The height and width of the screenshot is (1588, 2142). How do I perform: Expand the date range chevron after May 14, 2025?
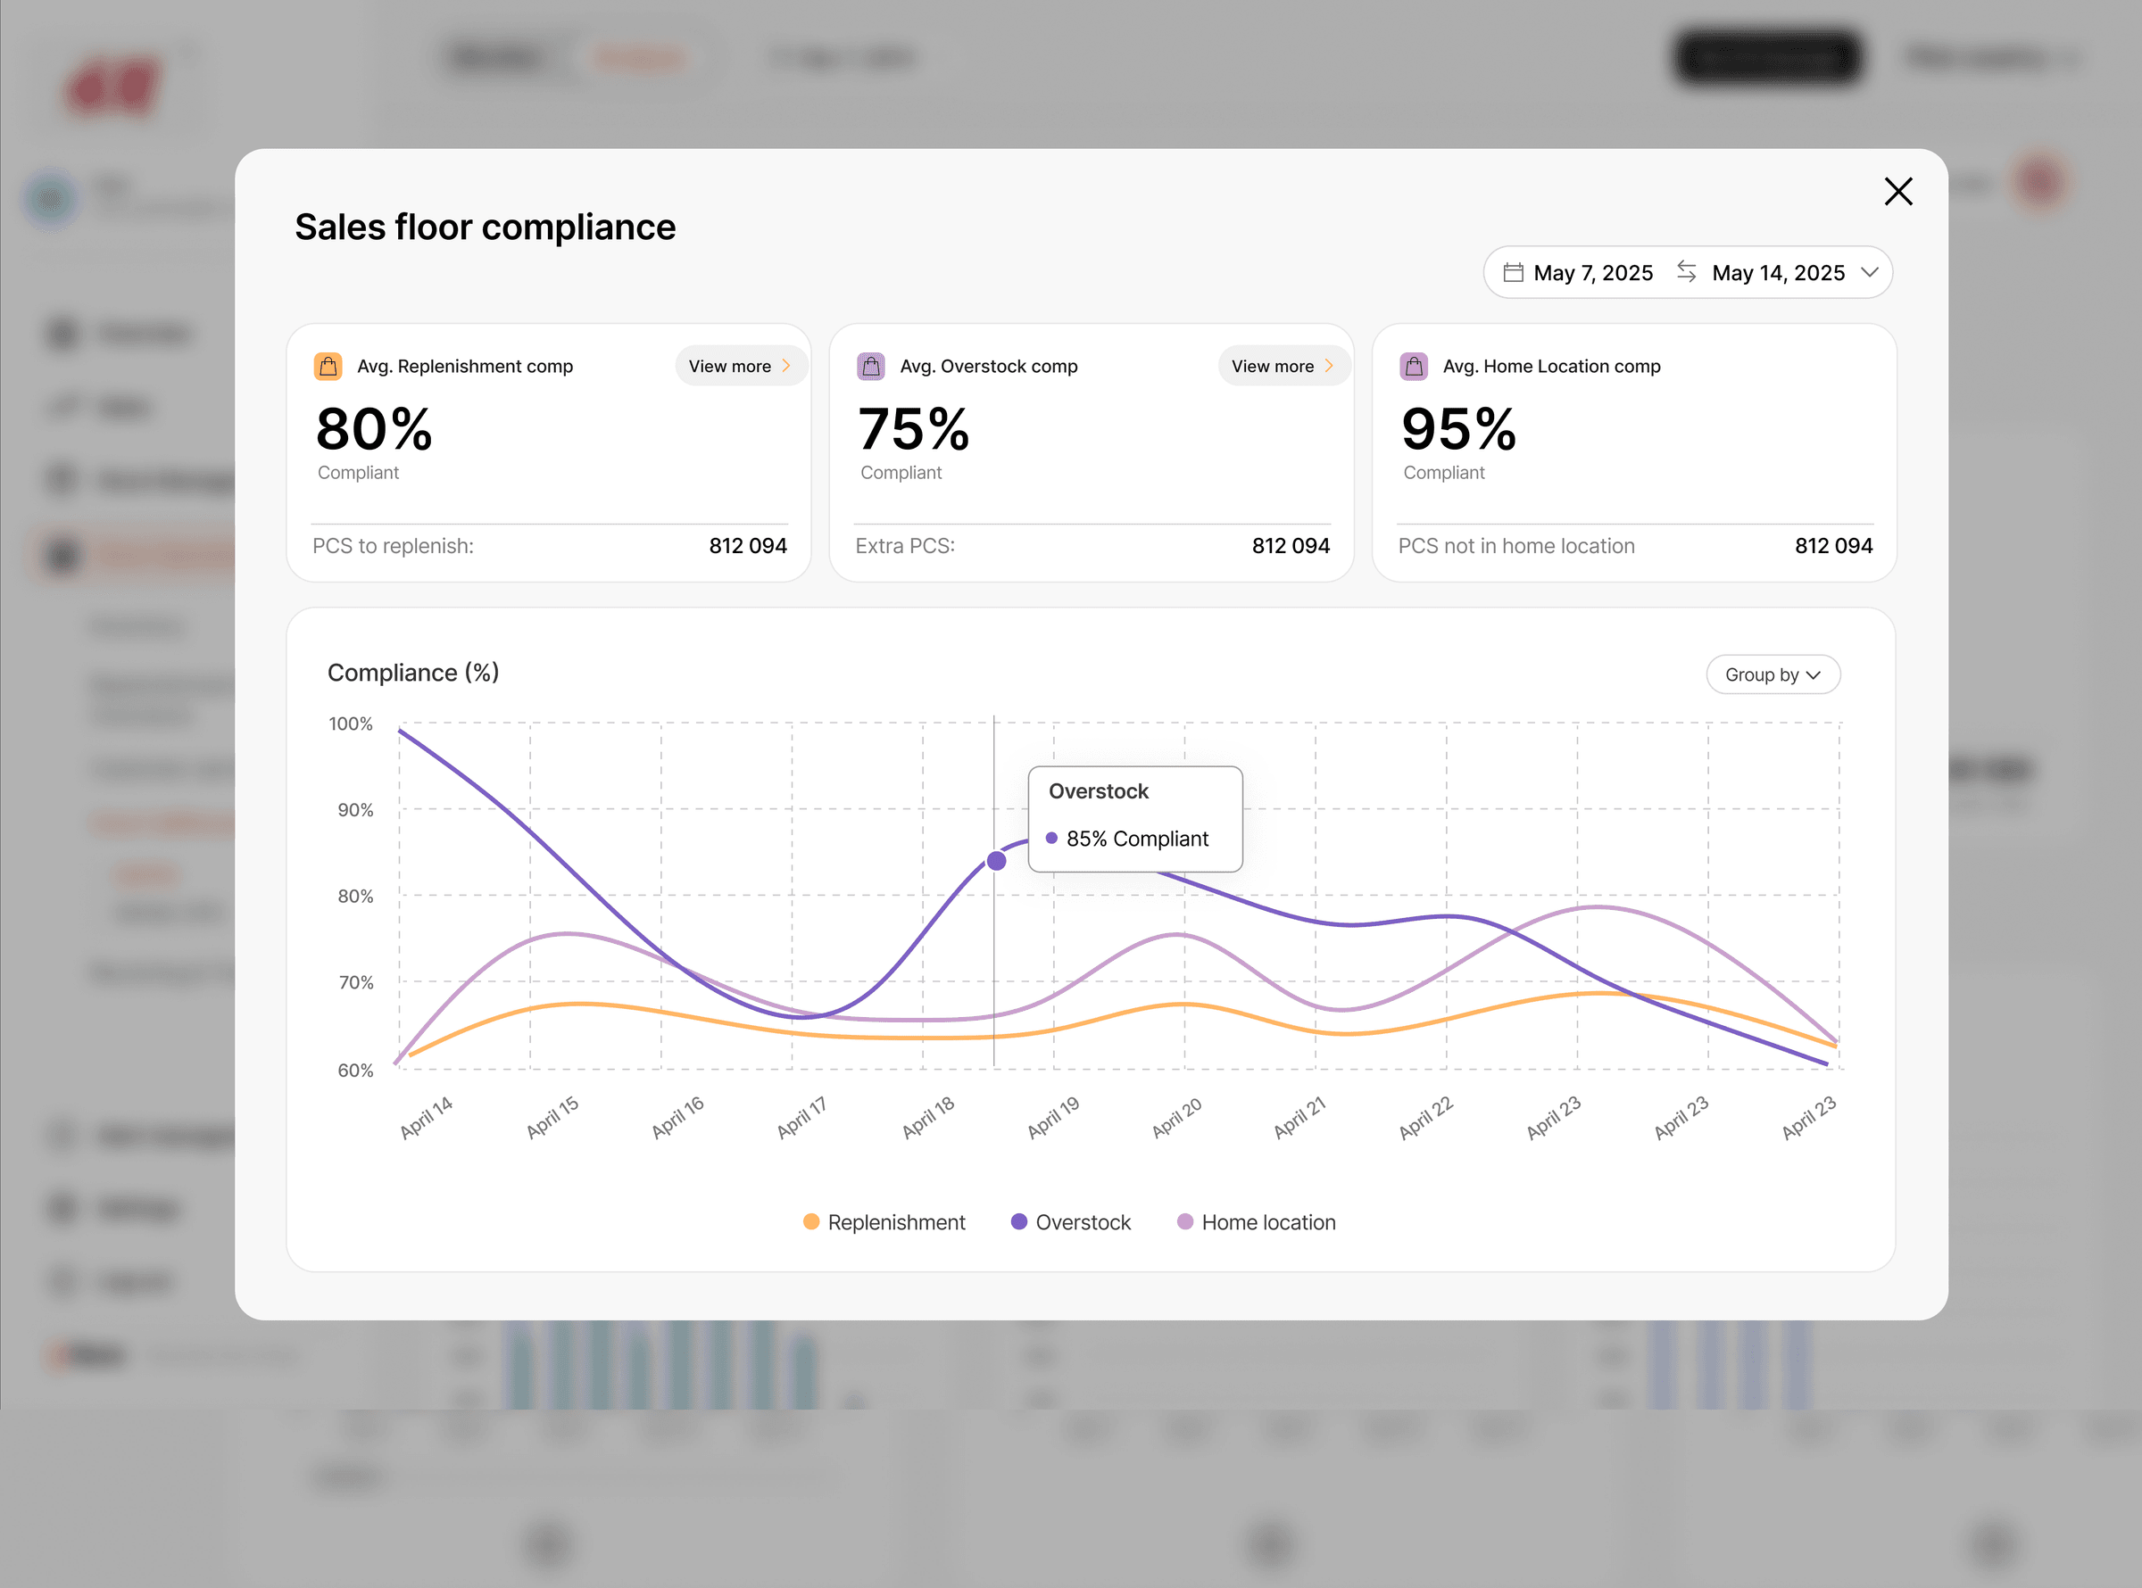click(1869, 272)
